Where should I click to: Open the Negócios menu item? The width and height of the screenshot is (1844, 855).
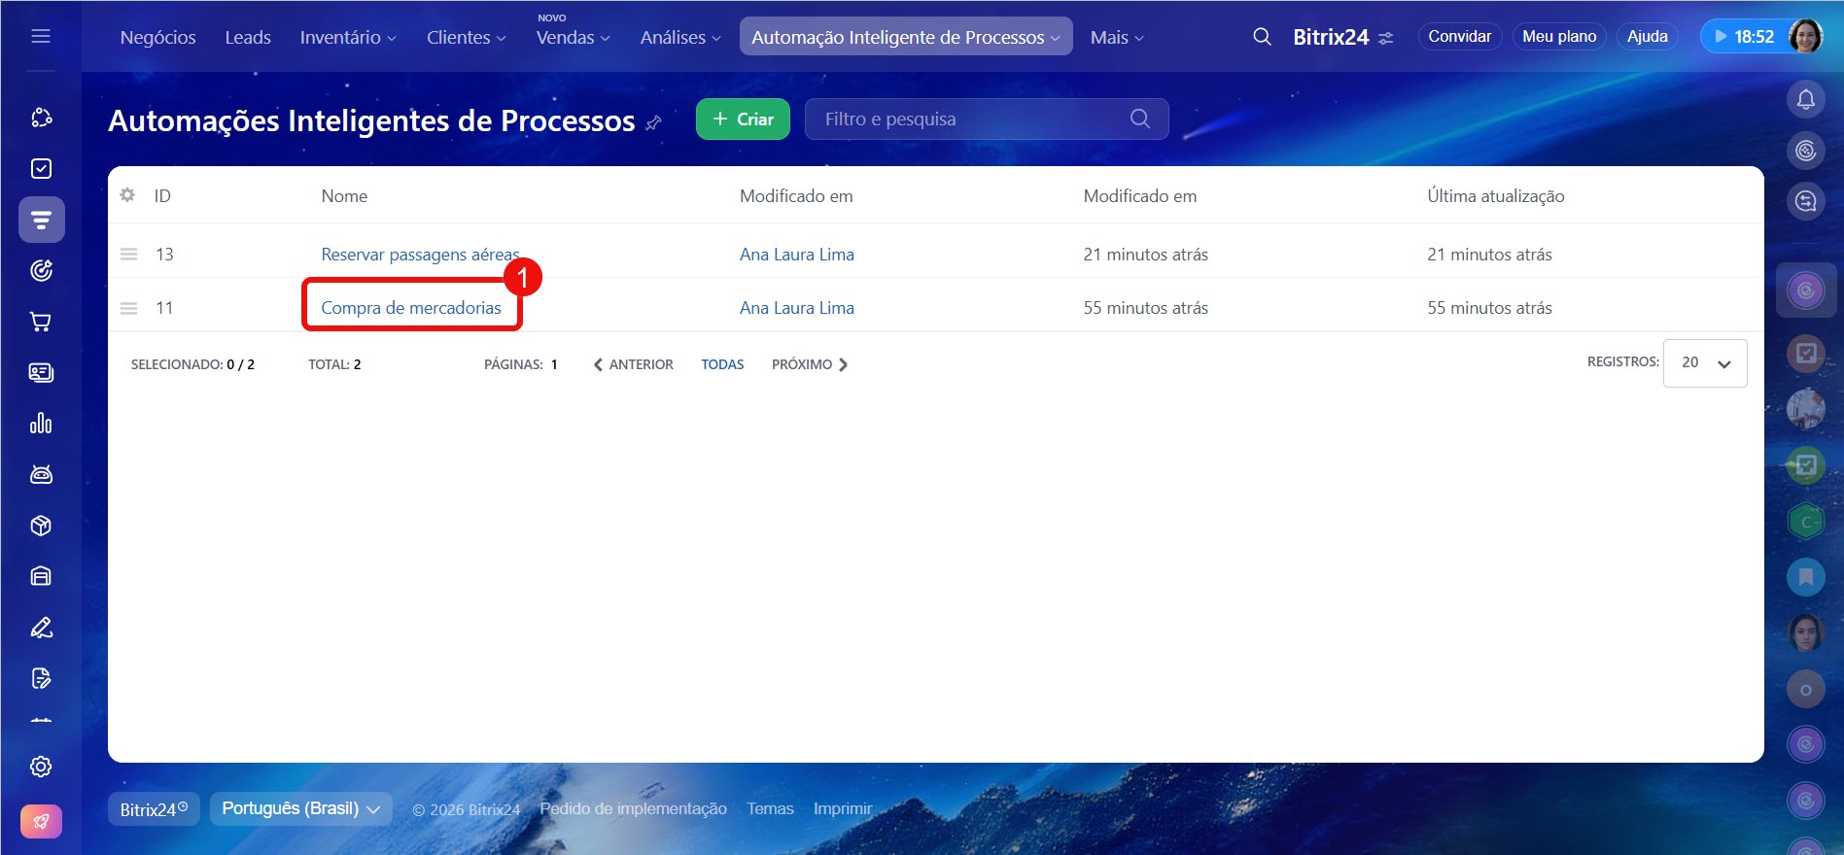(157, 37)
